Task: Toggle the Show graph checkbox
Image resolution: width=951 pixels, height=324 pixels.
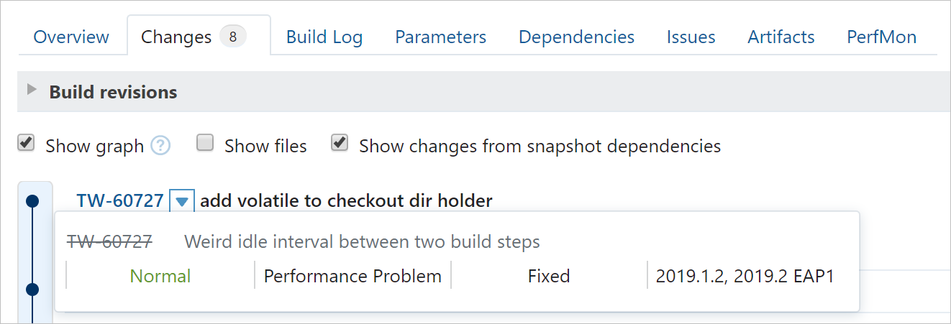Action: 26,144
